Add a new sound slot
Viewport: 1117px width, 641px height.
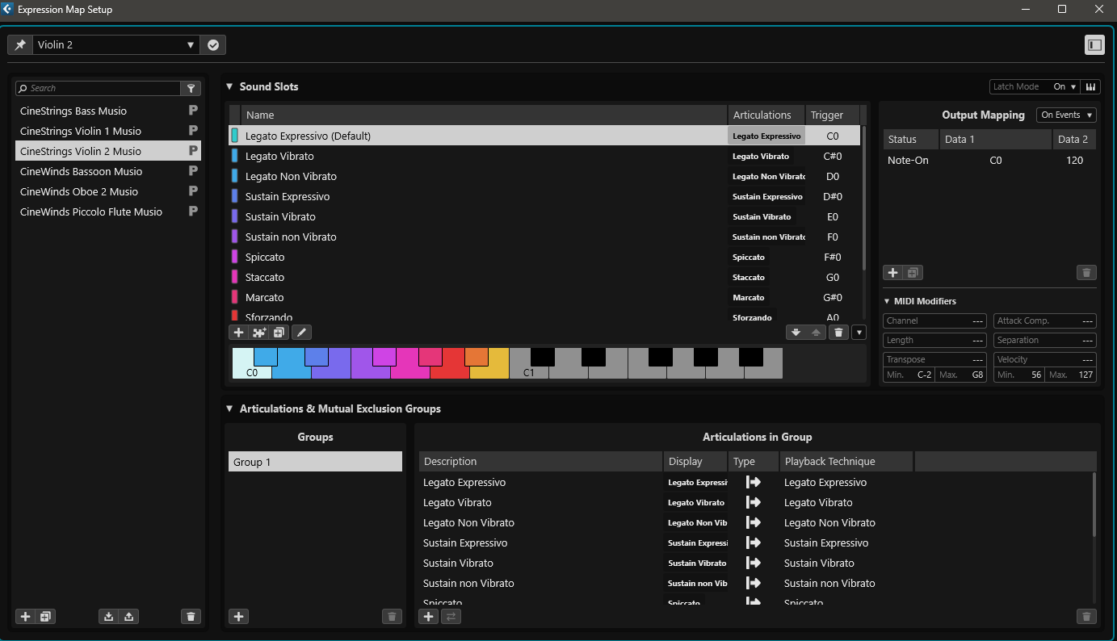239,333
